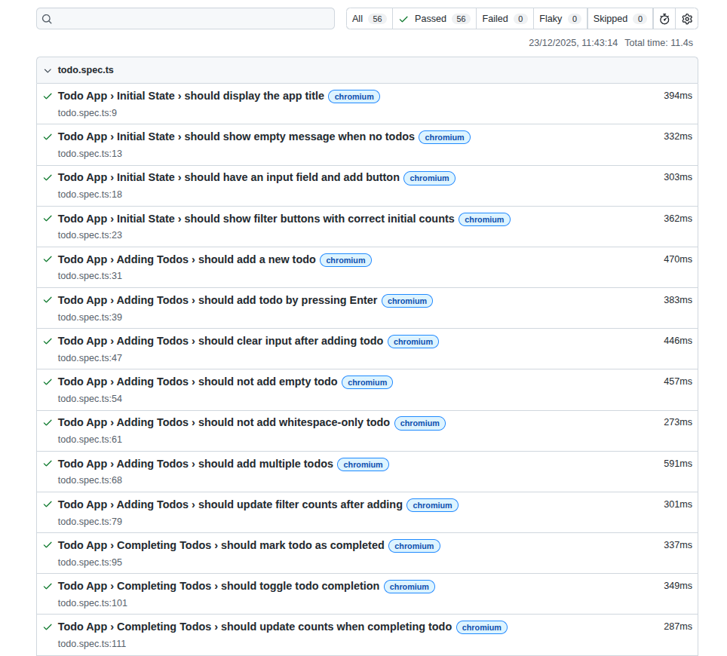Screen dimensions: 727x656
Task: Click green checkmark beside 'should display the app title'
Action: (x=48, y=97)
